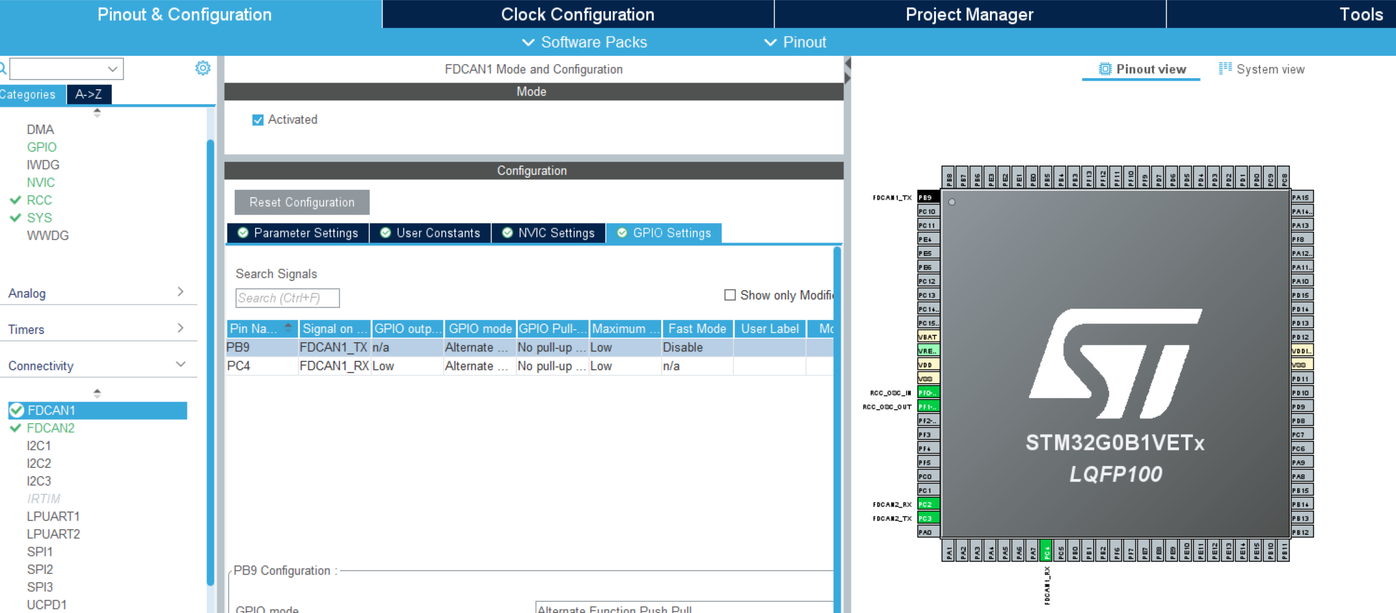
Task: Select pin PB8 on chip top edge
Action: 948,177
